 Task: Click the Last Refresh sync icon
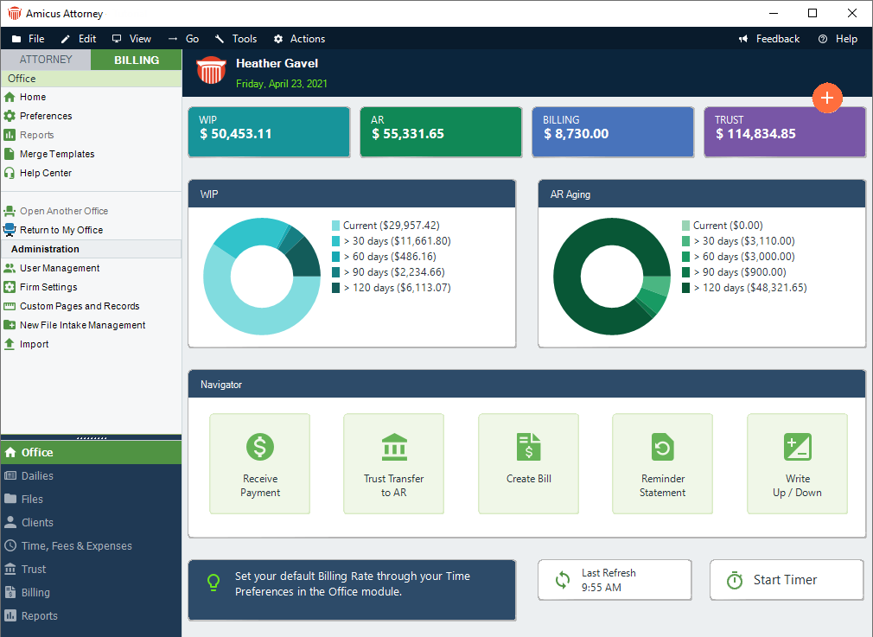pyautogui.click(x=563, y=580)
